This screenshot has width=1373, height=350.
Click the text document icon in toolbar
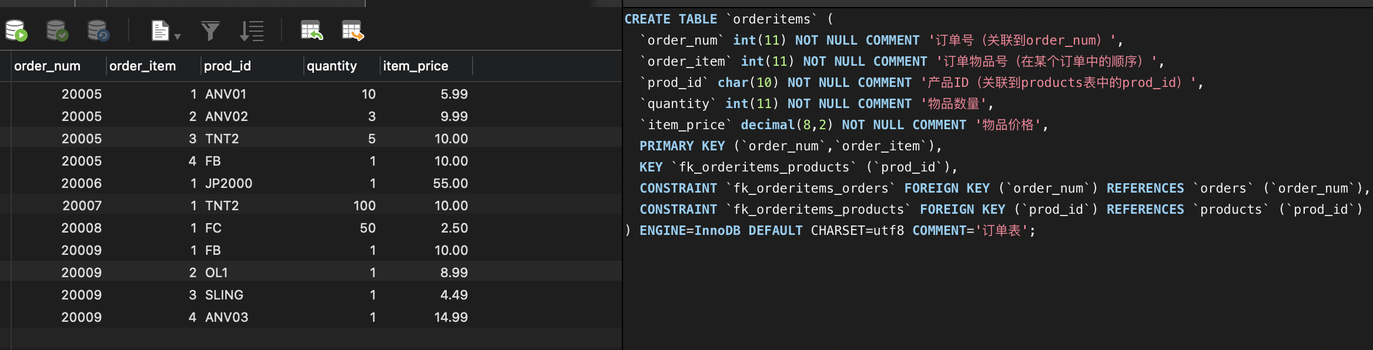[x=160, y=31]
